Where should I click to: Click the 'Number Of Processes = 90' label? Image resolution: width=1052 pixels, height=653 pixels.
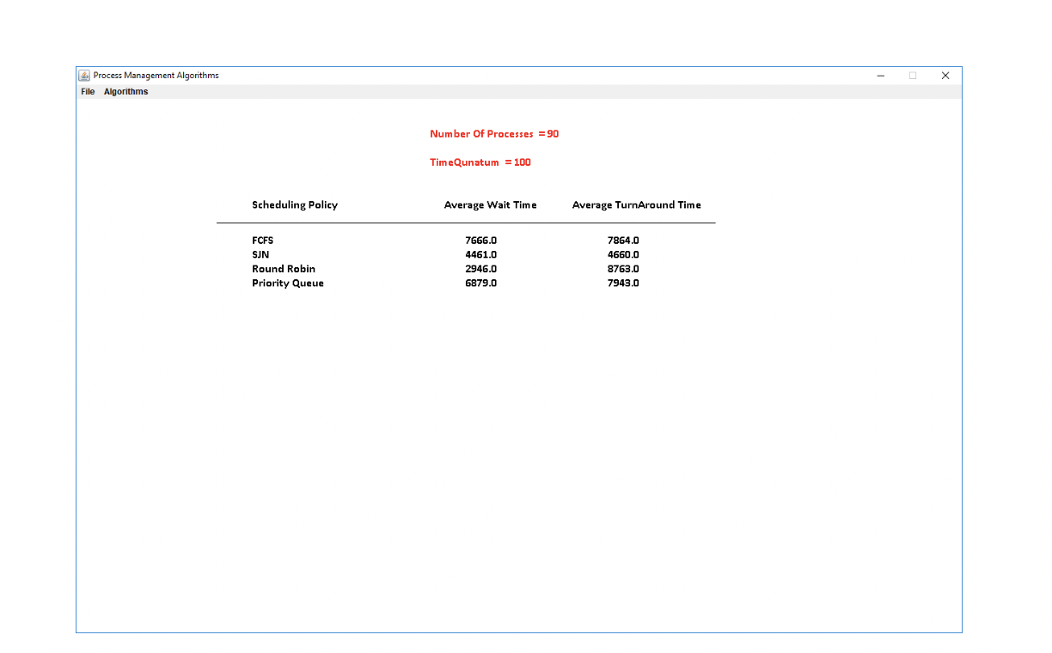(494, 134)
